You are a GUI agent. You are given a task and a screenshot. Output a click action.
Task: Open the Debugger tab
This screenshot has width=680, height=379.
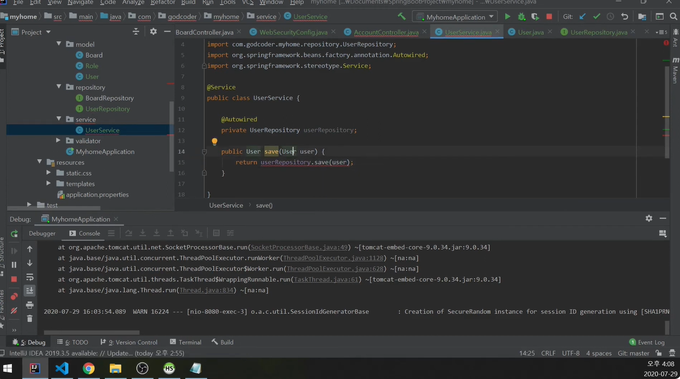coord(42,233)
